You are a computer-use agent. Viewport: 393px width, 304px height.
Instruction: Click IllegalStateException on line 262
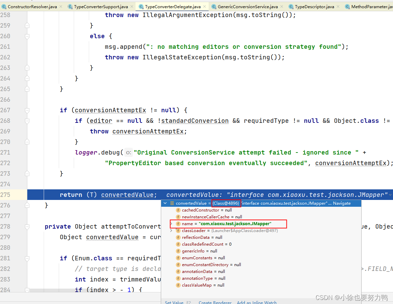[x=182, y=57]
